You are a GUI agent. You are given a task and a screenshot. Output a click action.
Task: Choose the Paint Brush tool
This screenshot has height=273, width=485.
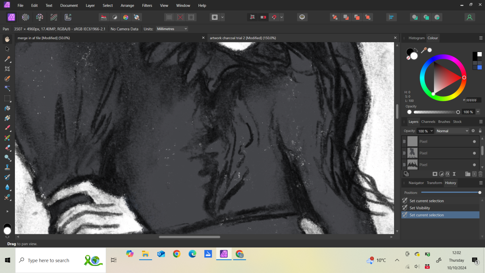[x=7, y=127]
